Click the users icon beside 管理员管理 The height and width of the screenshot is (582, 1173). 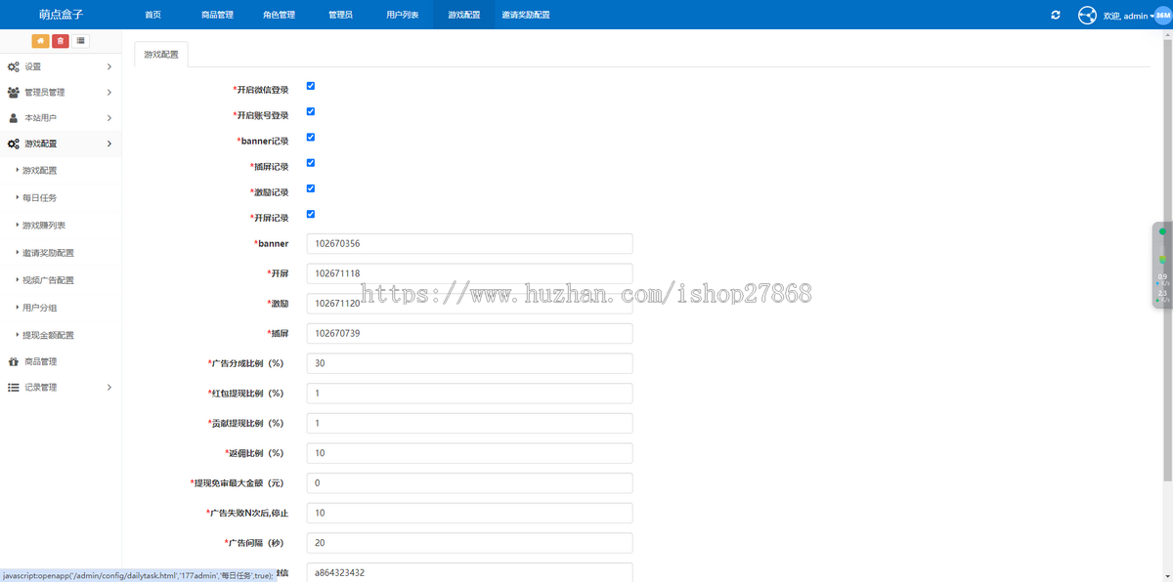point(13,92)
